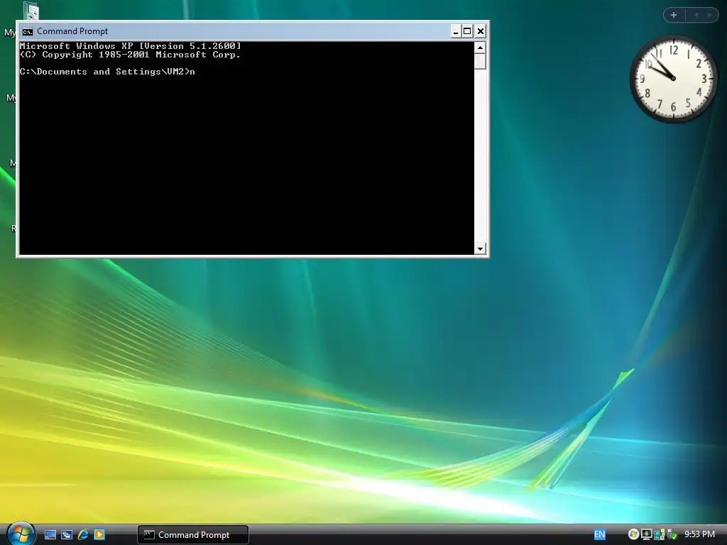Close the Command Prompt window

tap(481, 31)
